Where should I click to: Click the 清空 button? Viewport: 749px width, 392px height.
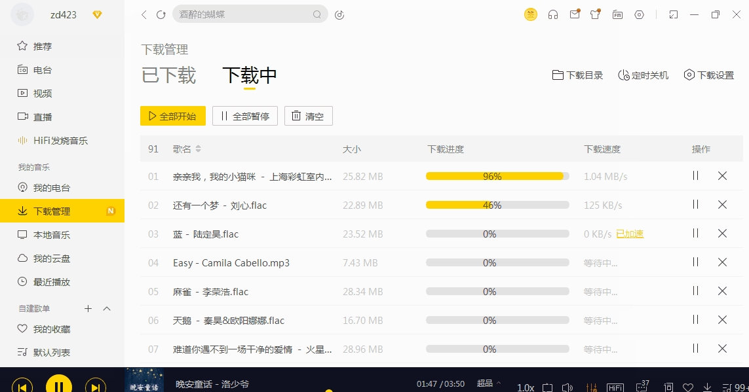(x=309, y=116)
